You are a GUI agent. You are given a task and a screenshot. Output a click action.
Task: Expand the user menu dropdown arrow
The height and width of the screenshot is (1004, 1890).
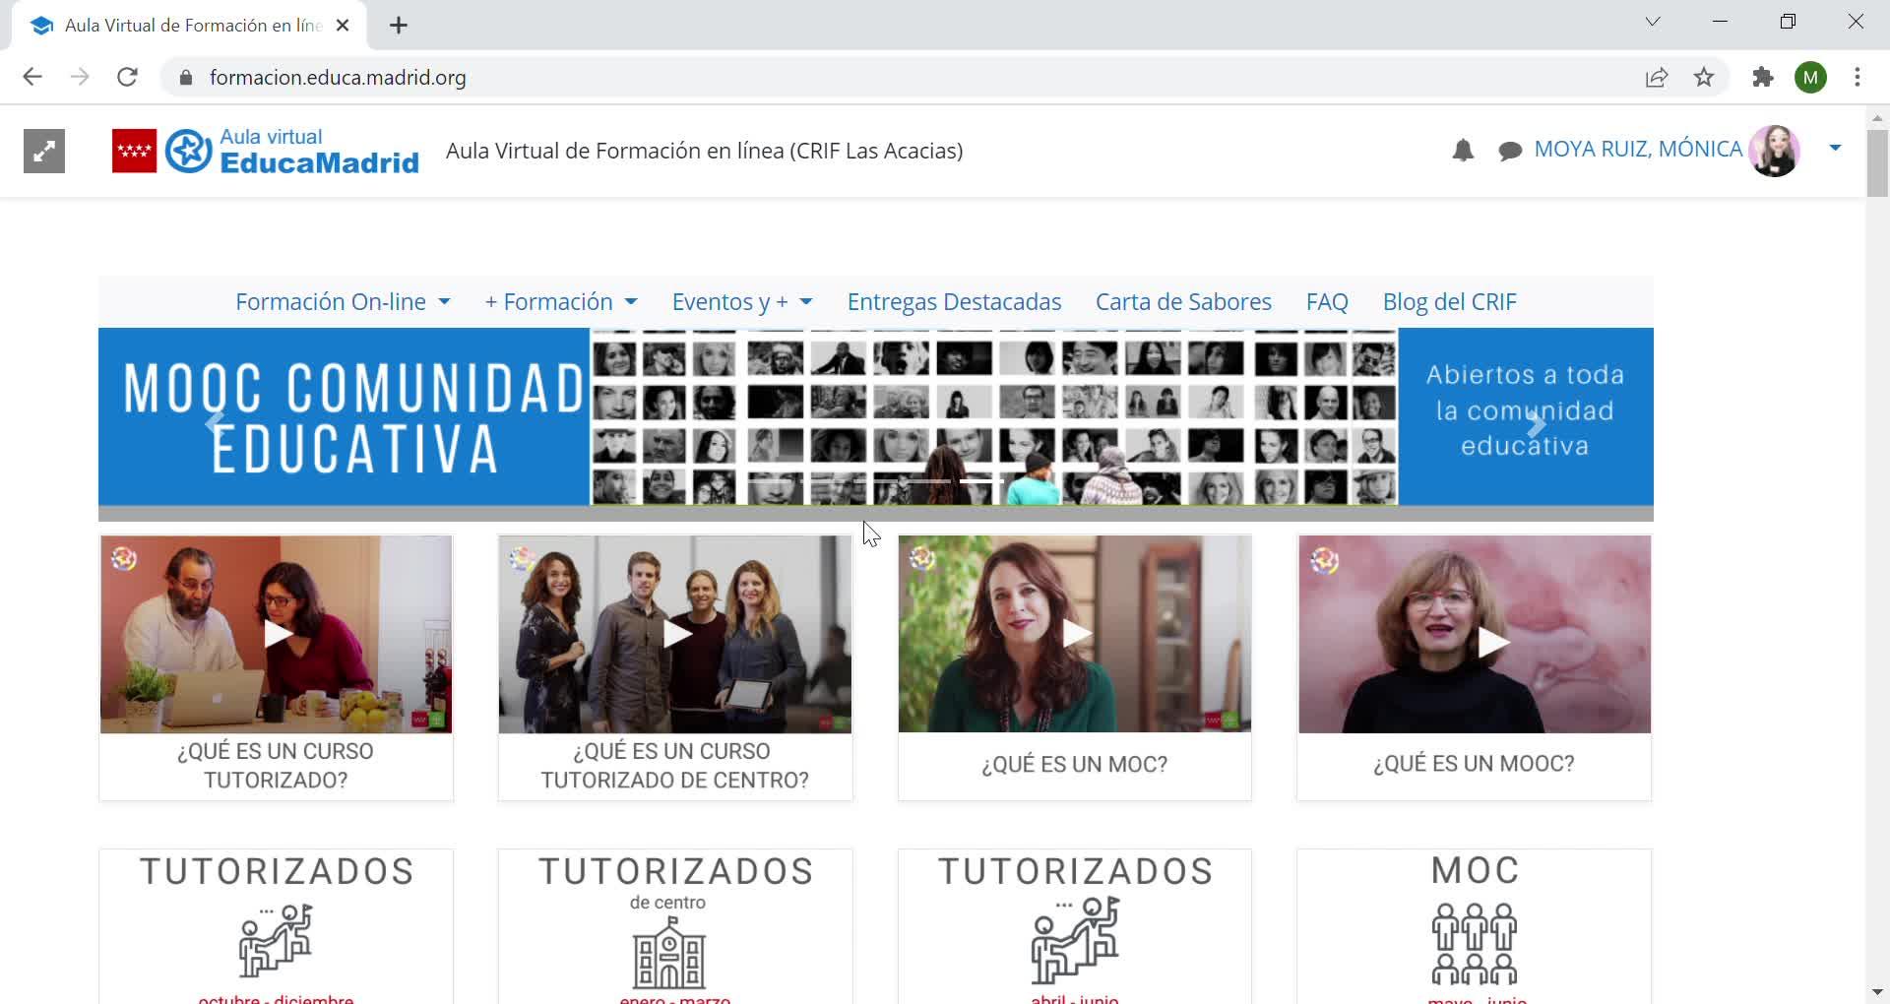click(x=1835, y=149)
